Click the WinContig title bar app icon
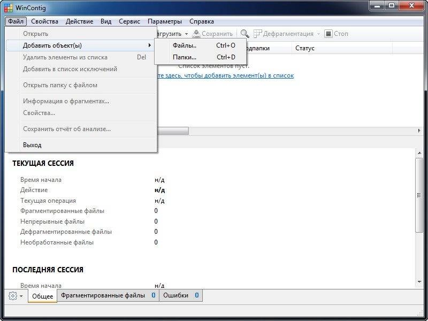 pos(9,7)
